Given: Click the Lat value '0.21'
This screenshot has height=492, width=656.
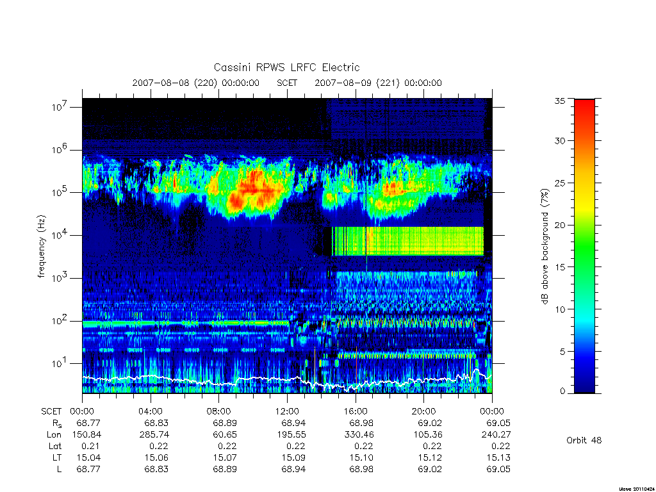Looking at the screenshot, I should tap(91, 447).
